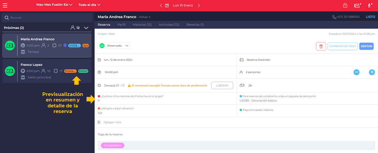Click the calendar icon beside the reservation date

99,60
